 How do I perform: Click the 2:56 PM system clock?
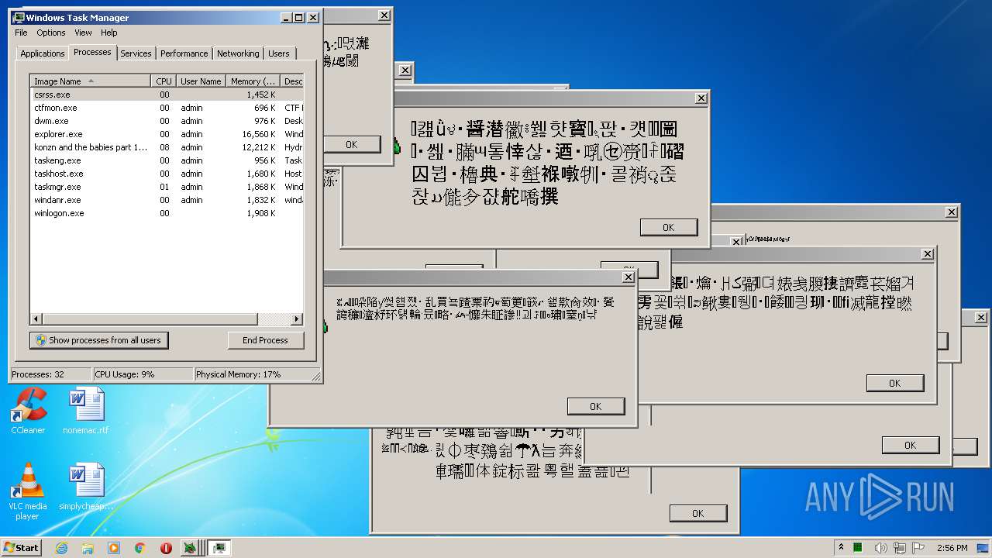(x=952, y=548)
